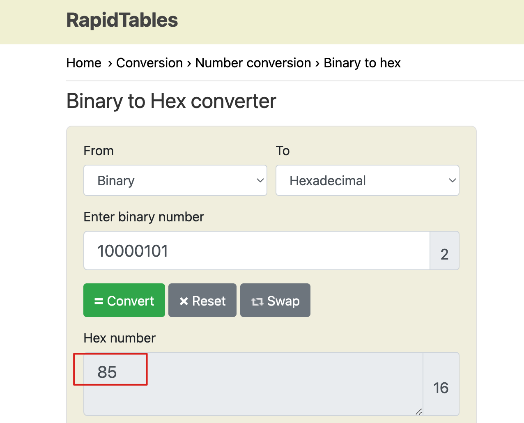
Task: Open the From dropdown showing Binary
Action: 175,180
